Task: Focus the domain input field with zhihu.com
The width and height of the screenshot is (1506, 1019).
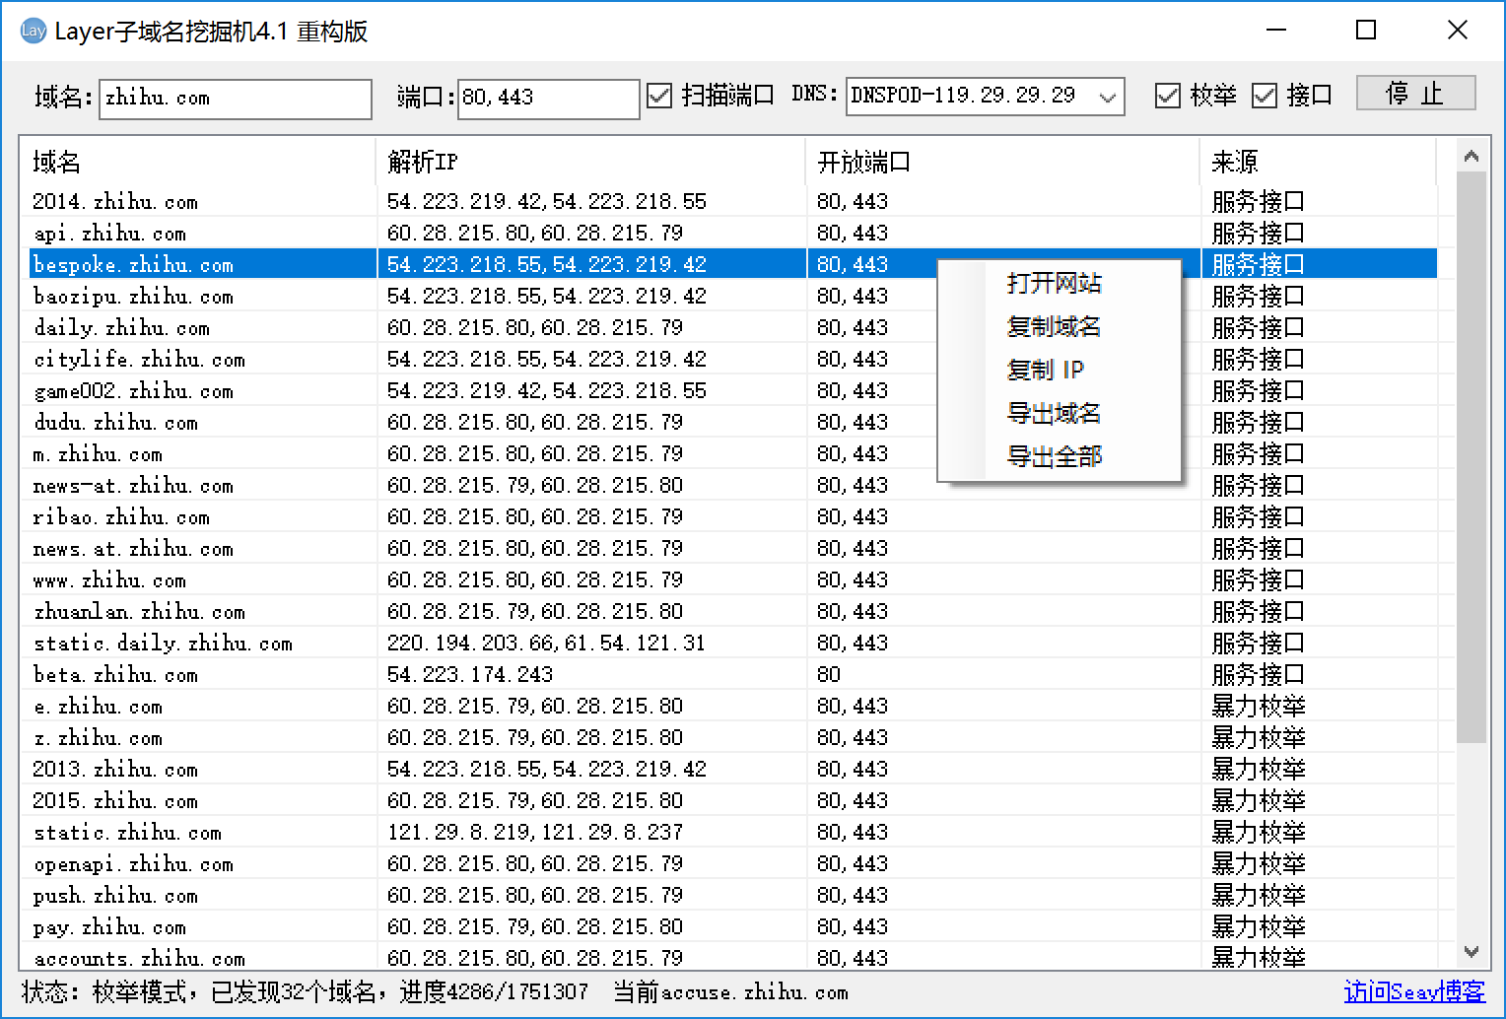Action: pos(236,99)
